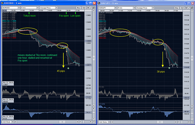Viewport: 195px width, 125px height.
Task: Click the 12:00 time label in EUR/USD time axis
Action: [32, 11]
